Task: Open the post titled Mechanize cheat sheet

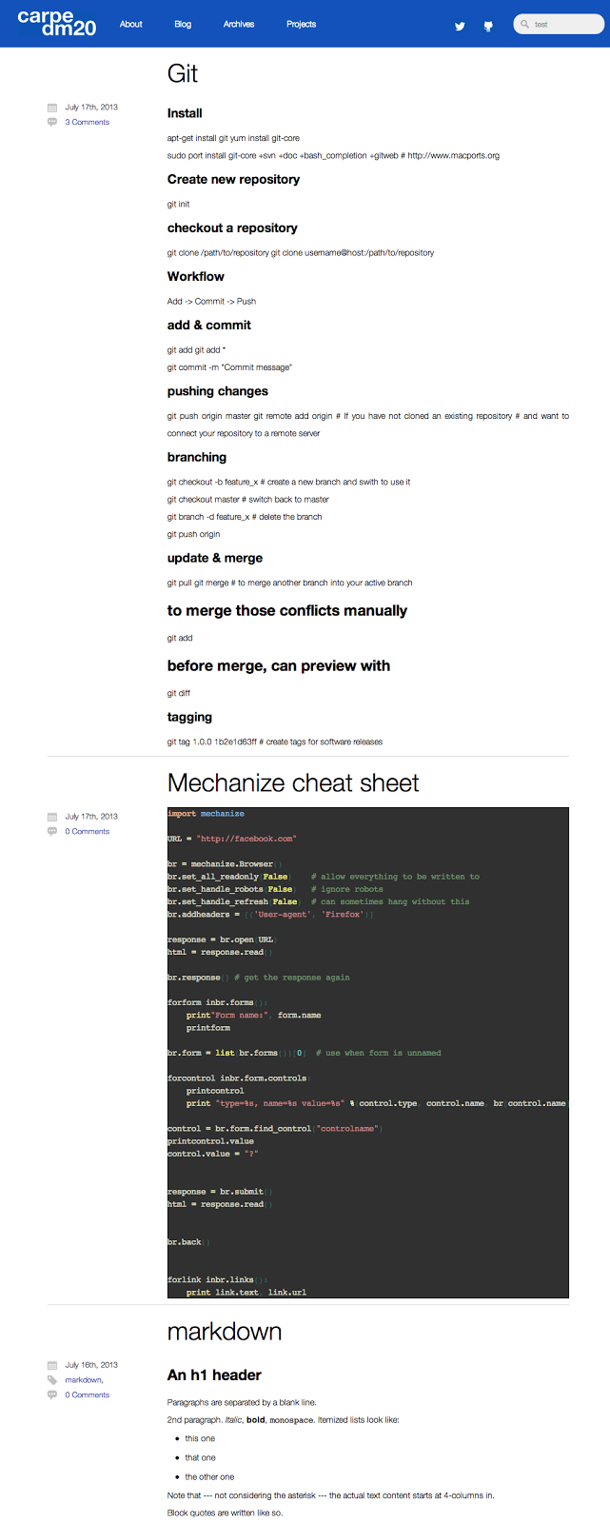Action: [x=292, y=782]
